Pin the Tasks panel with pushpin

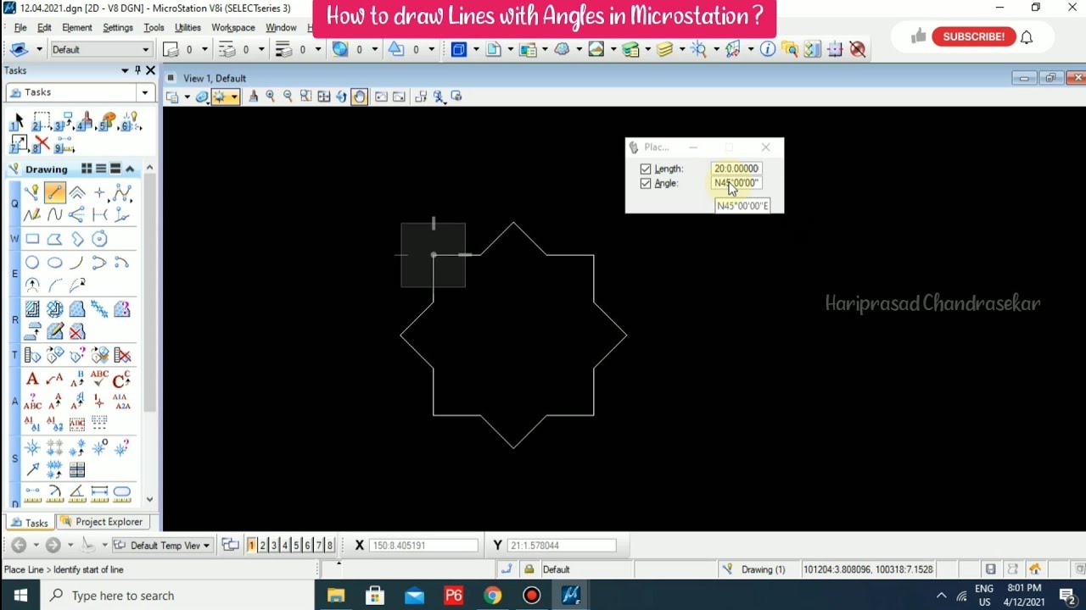[137, 71]
